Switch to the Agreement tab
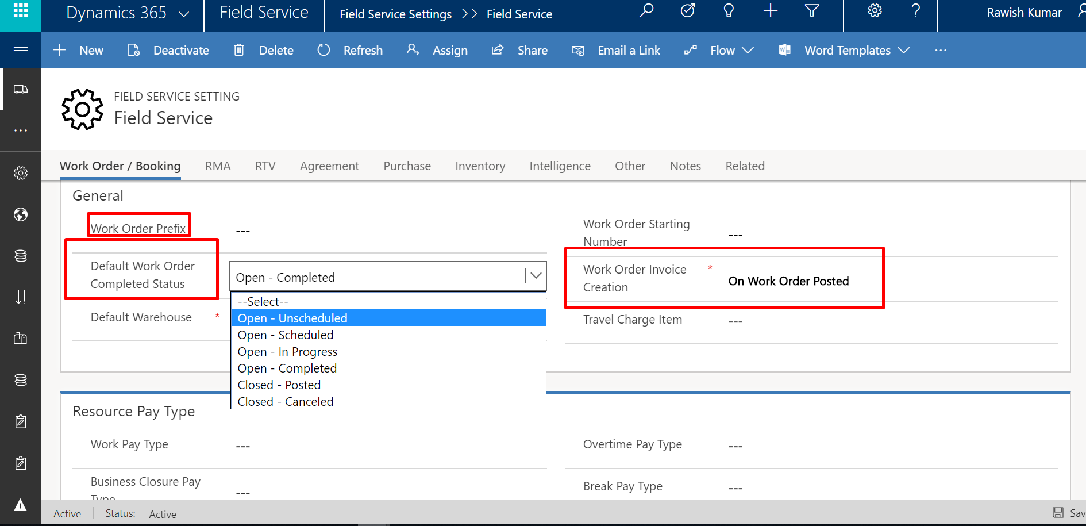1086x526 pixels. [x=329, y=166]
